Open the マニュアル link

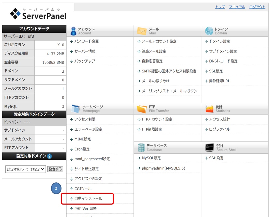click(237, 7)
